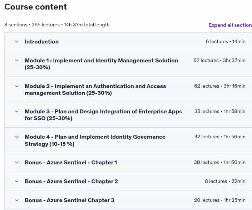Screen dimensions: 252x210
Task: Click chevron for Azure Sentinel Chapter 1
Action: coord(17,163)
